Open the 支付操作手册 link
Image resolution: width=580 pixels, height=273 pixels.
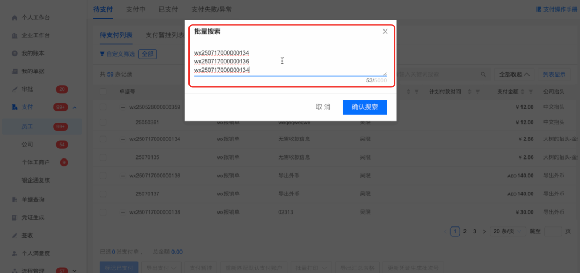[x=556, y=9]
